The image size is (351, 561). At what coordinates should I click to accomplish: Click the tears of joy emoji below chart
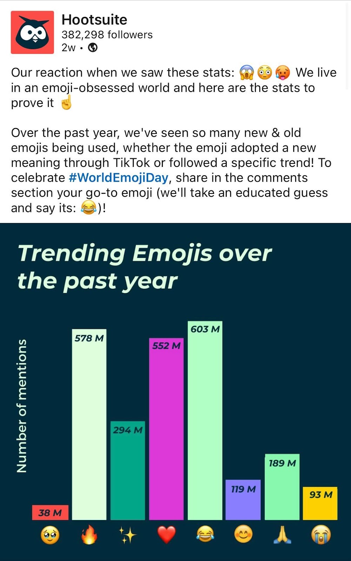[x=205, y=535]
